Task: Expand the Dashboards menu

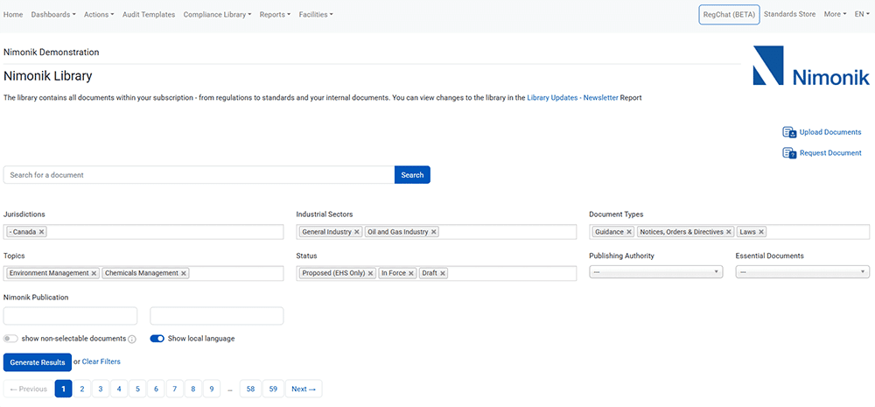Action: pyautogui.click(x=53, y=15)
